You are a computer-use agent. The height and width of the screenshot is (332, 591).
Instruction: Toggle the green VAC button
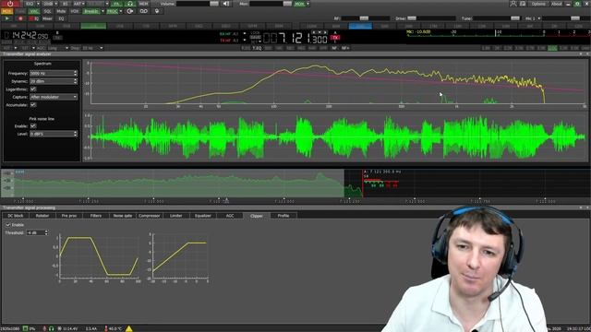pyautogui.click(x=34, y=11)
